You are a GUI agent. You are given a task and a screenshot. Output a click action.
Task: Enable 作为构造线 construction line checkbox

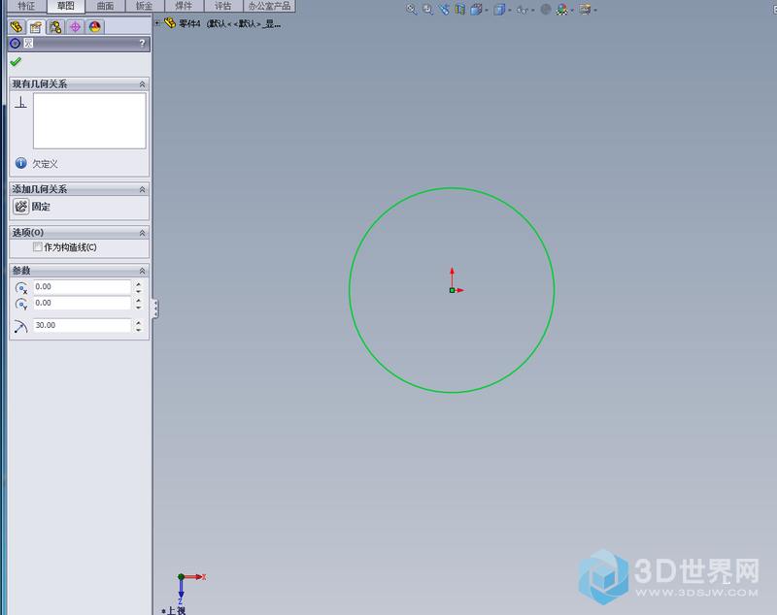(38, 247)
